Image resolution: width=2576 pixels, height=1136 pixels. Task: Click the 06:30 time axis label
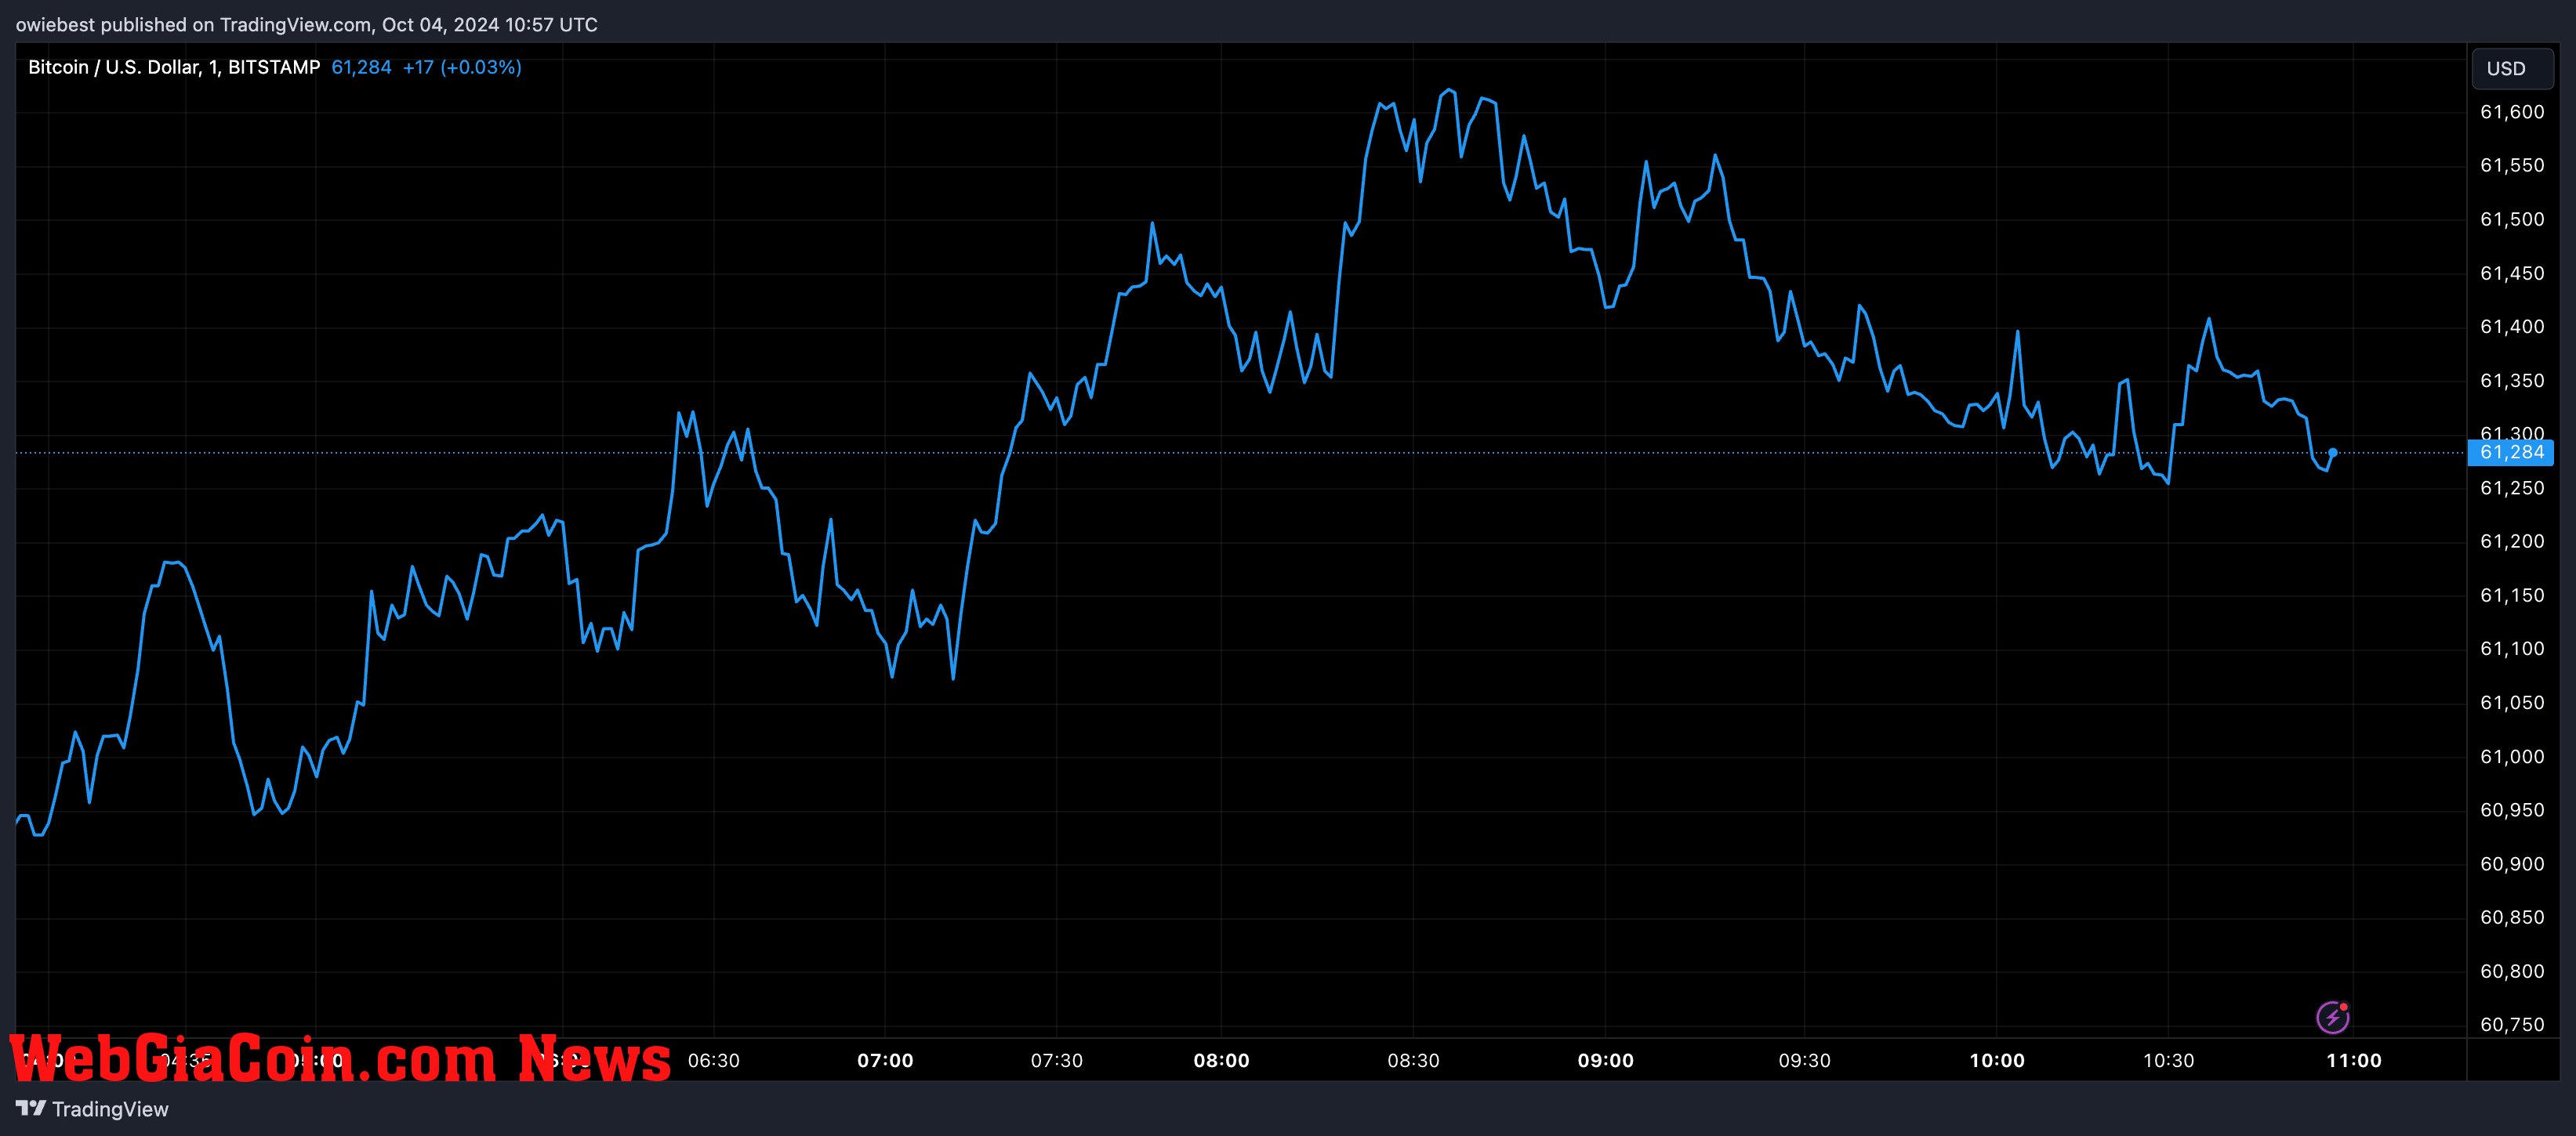(714, 1061)
